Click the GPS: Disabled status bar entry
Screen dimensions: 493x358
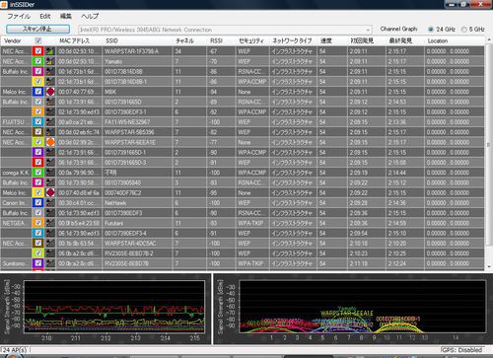click(x=461, y=350)
